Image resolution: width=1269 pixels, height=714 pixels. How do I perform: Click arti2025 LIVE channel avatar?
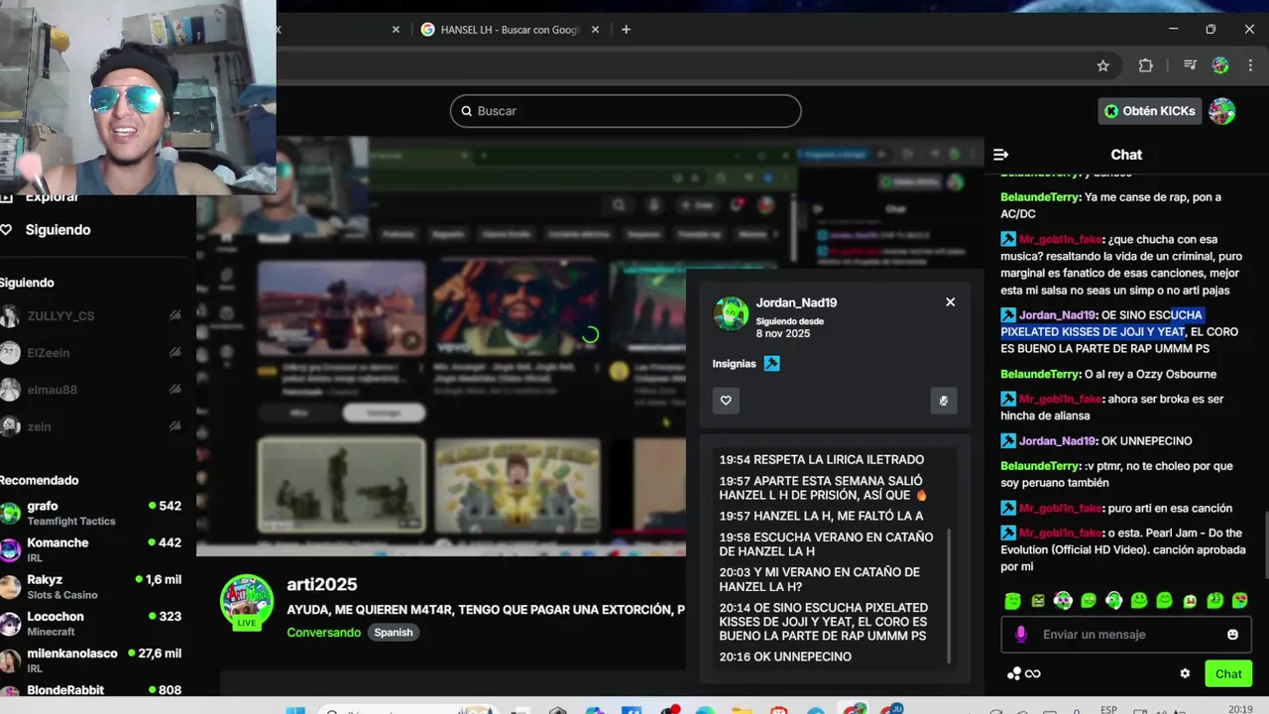(x=246, y=601)
